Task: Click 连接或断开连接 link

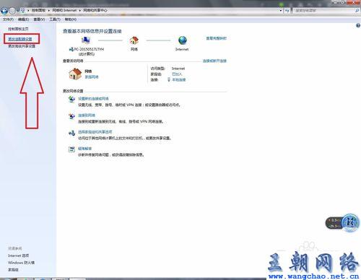Action: 214,61
